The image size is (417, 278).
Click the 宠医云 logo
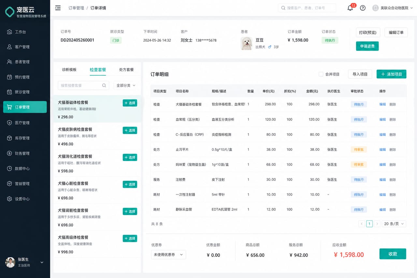(25, 12)
